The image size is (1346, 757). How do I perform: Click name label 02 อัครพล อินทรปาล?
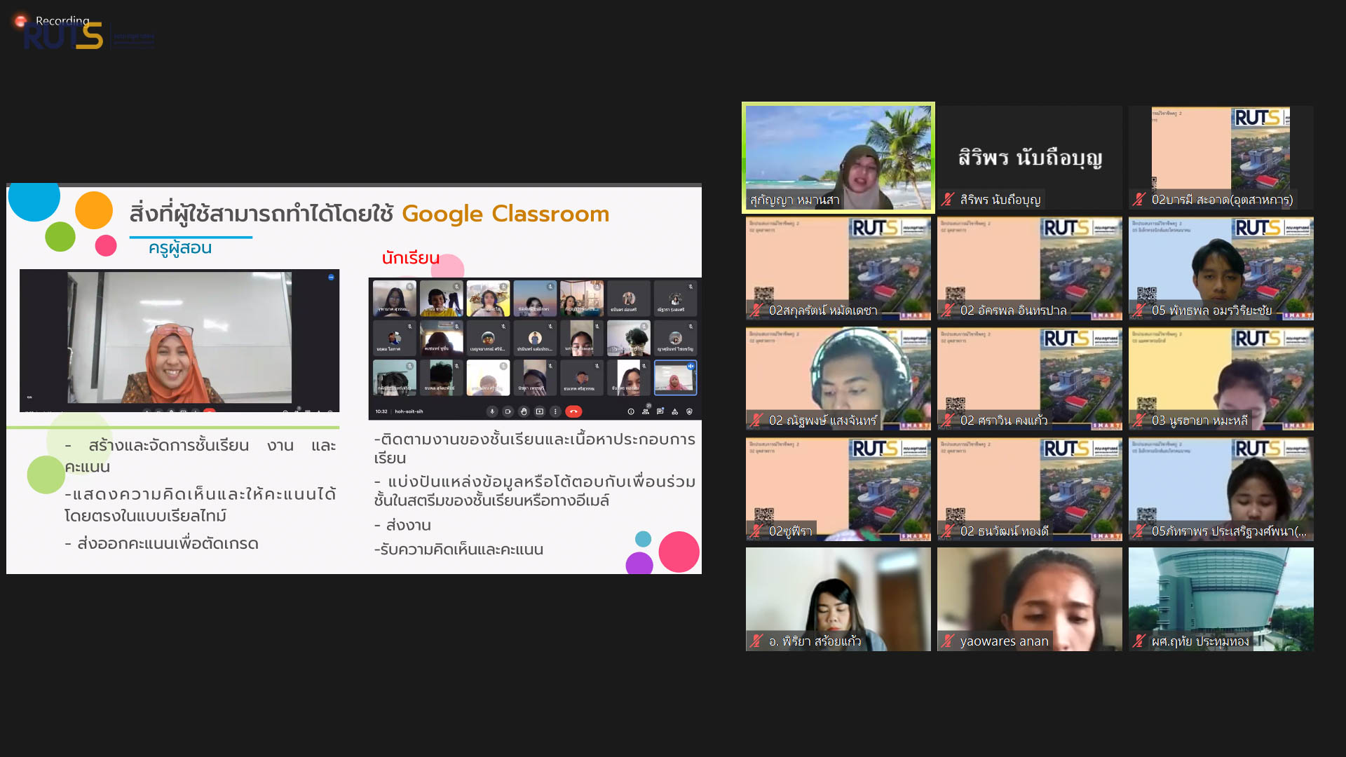(1013, 311)
